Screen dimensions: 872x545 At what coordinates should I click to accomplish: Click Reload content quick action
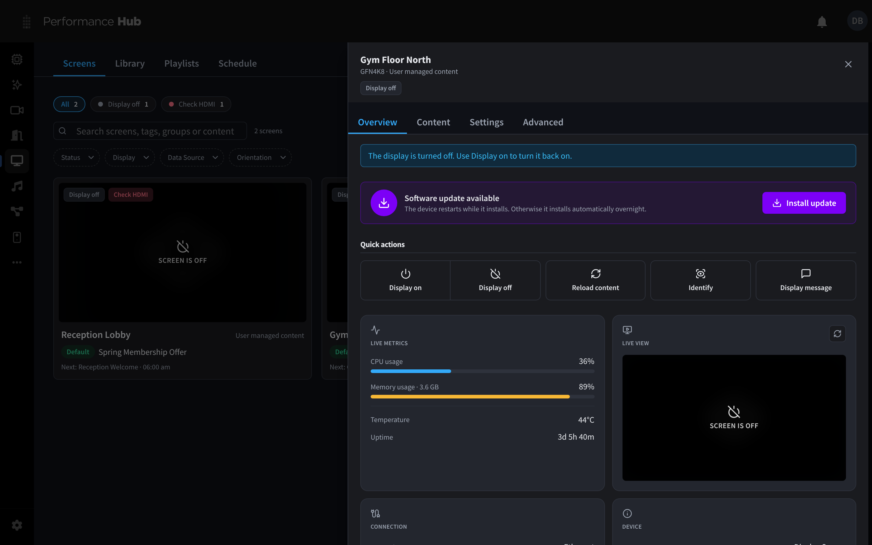point(595,280)
